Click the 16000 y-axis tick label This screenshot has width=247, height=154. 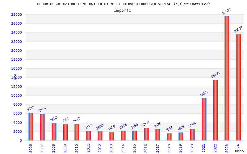tap(16, 68)
